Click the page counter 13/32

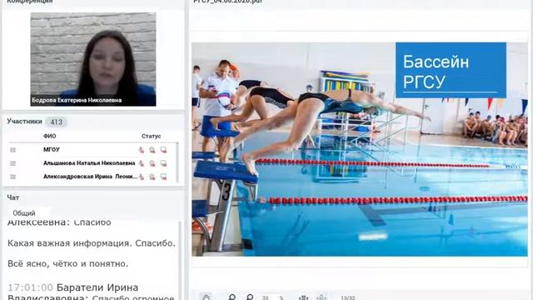(x=348, y=298)
